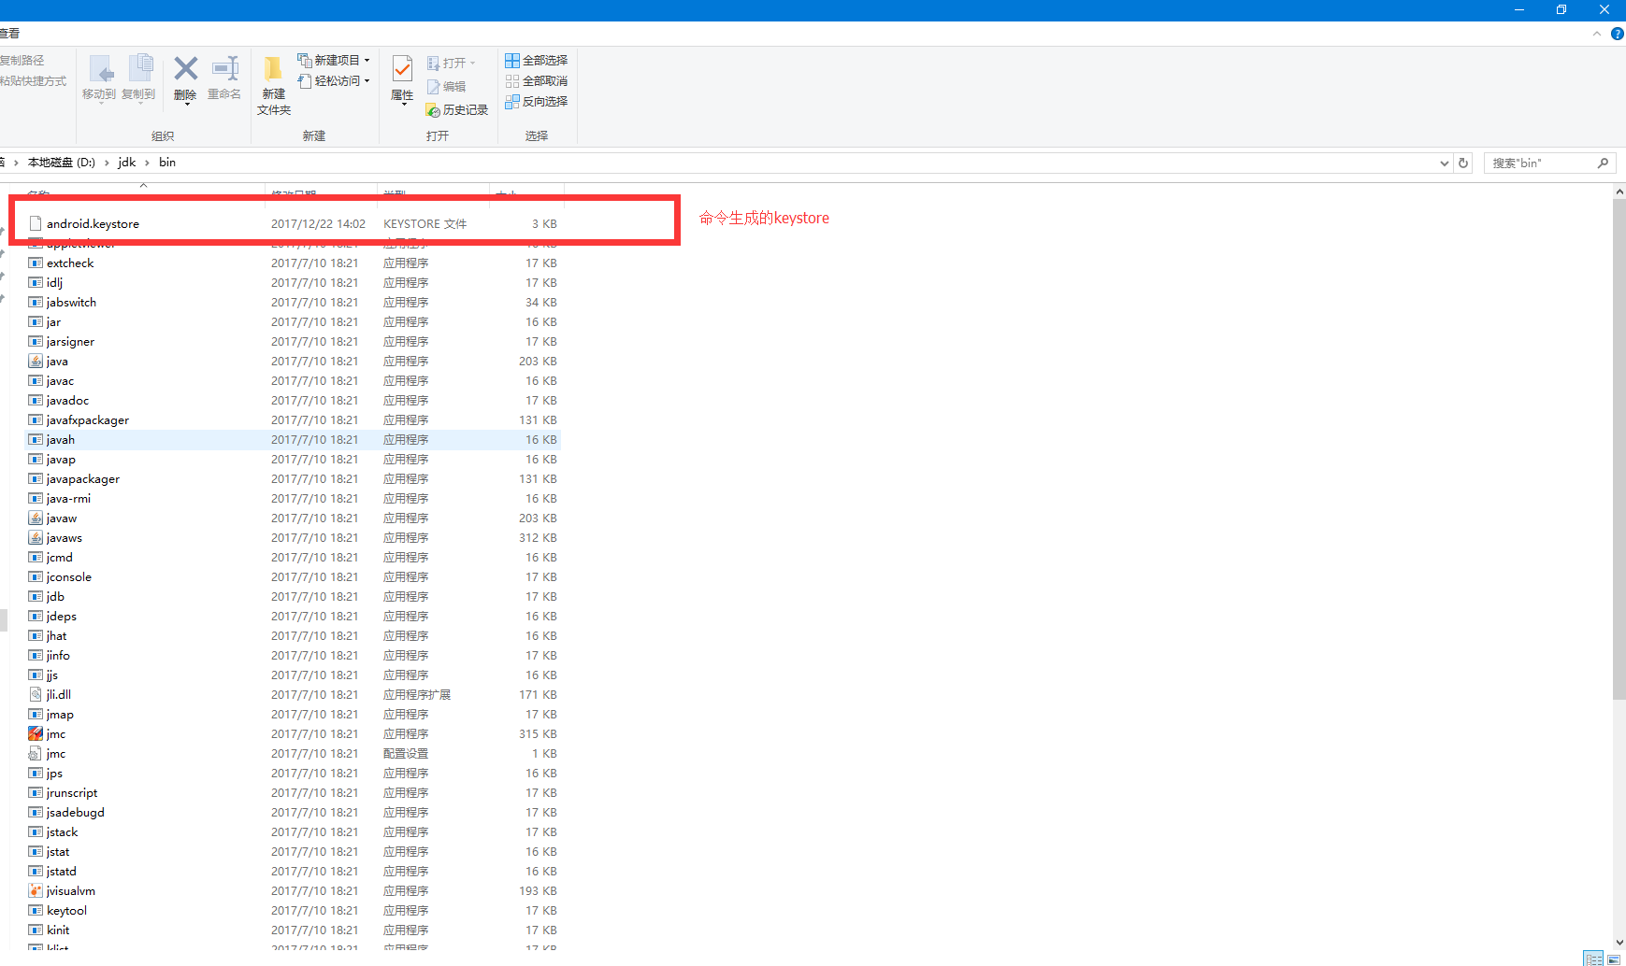Click the refresh button beside the address bar
This screenshot has width=1626, height=966.
tap(1463, 163)
